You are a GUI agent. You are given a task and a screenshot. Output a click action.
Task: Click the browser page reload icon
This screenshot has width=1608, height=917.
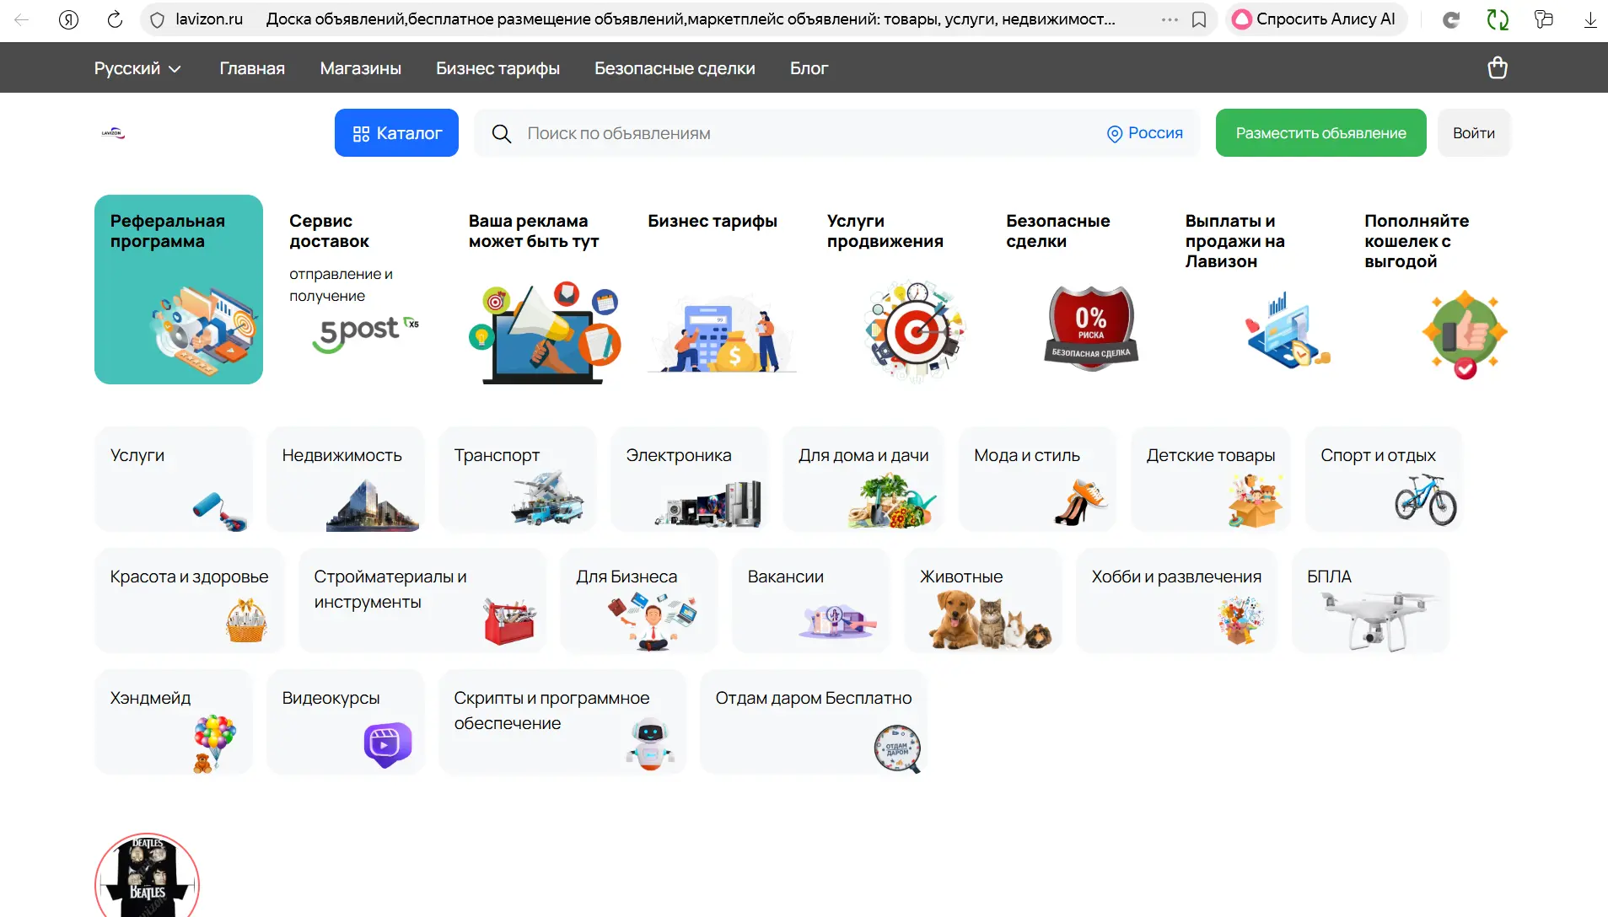coord(115,19)
